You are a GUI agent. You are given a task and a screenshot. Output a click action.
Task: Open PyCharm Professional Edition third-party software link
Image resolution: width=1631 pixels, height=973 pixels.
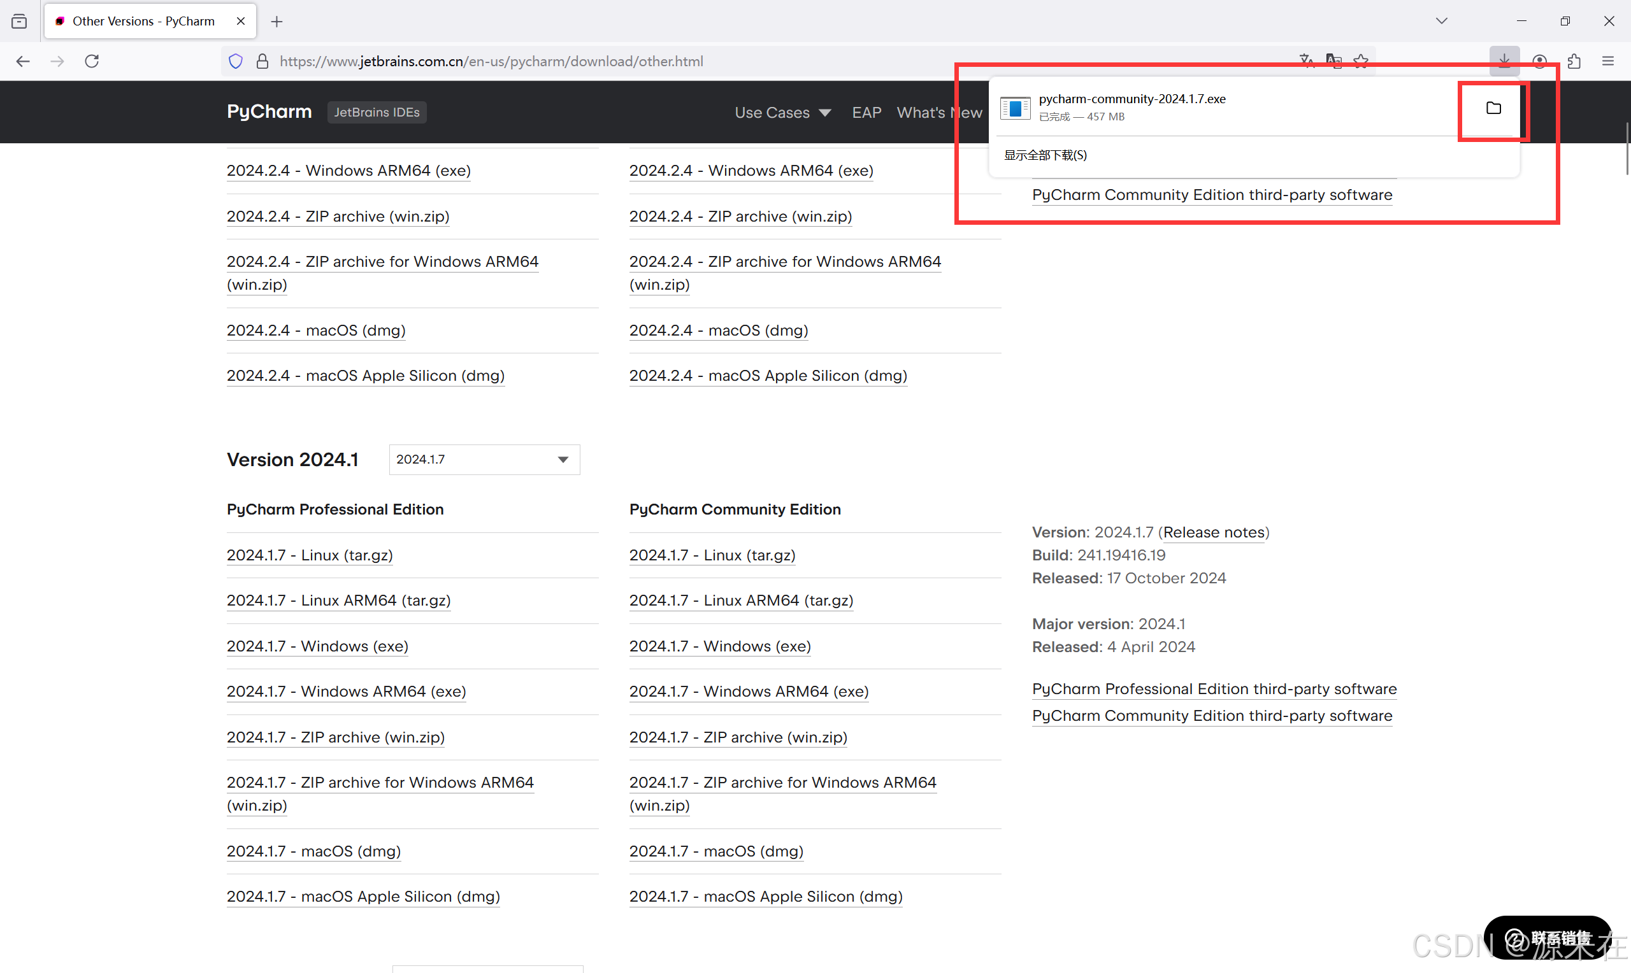pos(1214,689)
